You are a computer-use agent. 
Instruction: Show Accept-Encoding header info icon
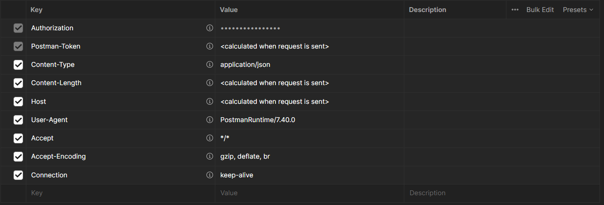coord(210,156)
